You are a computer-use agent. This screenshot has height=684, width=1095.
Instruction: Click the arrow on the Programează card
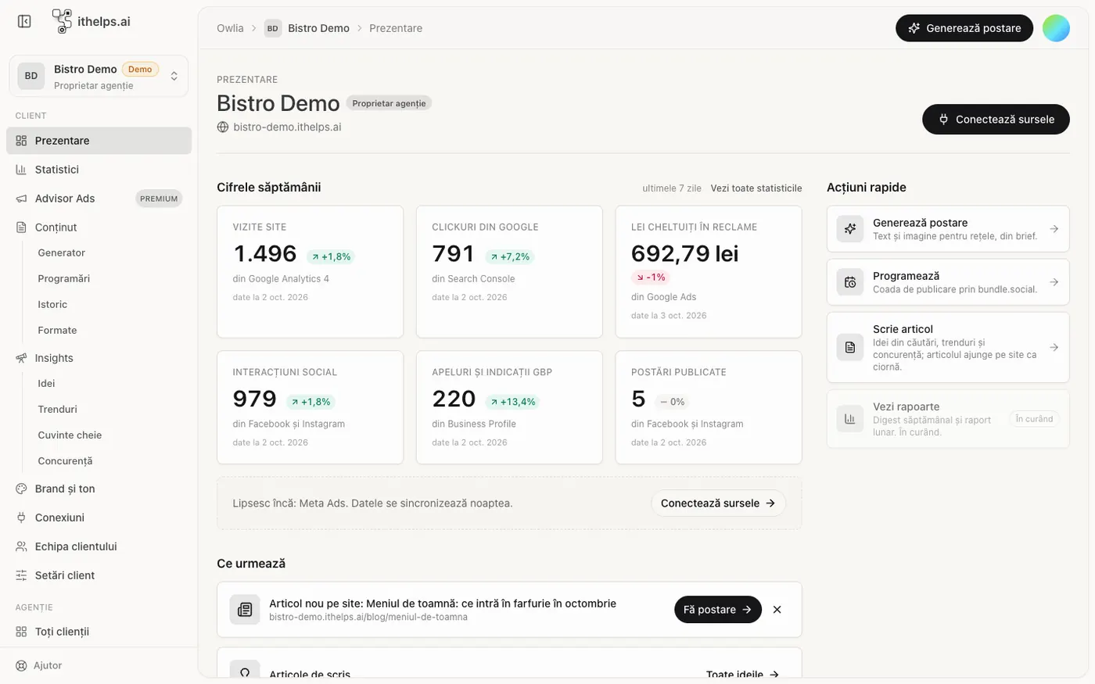[x=1054, y=282]
